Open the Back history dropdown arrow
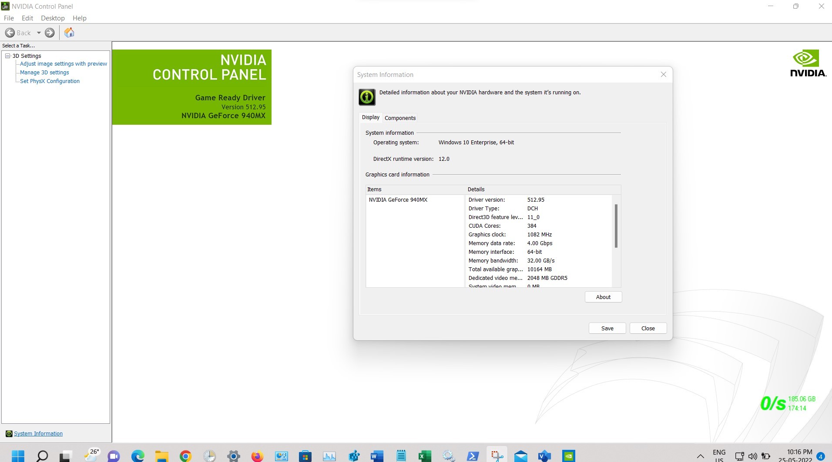The image size is (832, 462). (x=39, y=33)
